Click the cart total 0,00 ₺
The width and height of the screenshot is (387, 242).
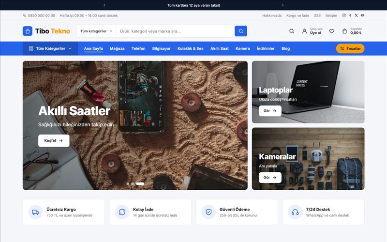pos(356,33)
